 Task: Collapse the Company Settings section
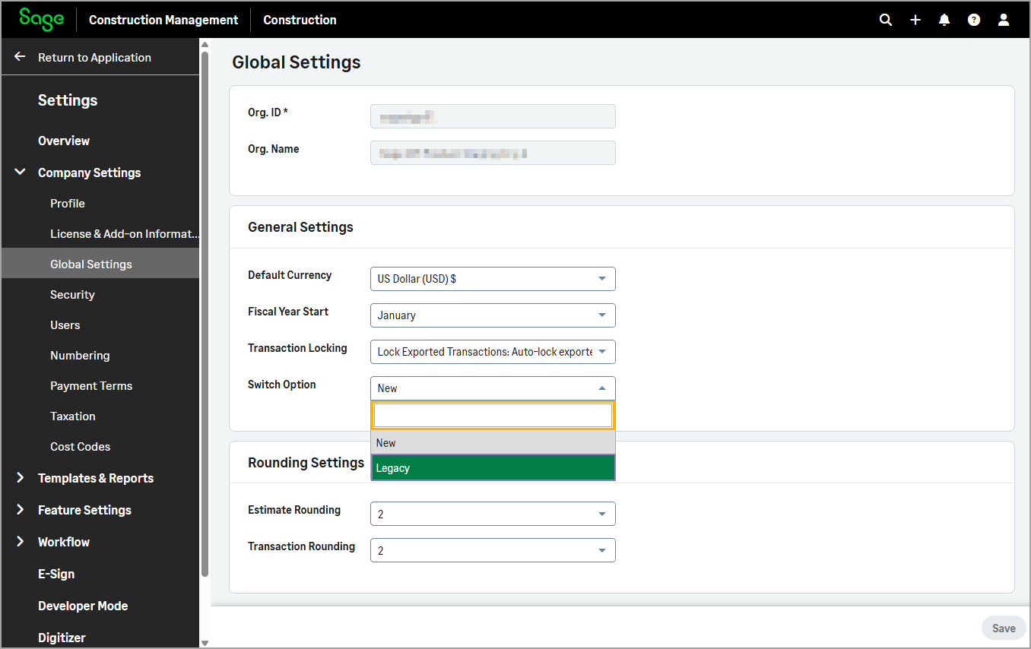click(21, 173)
